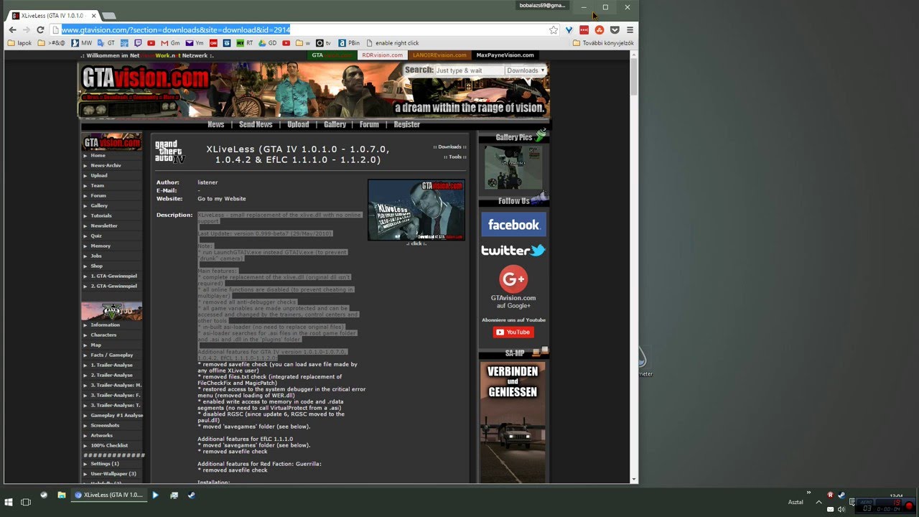Open the facebook follow badge

513,225
